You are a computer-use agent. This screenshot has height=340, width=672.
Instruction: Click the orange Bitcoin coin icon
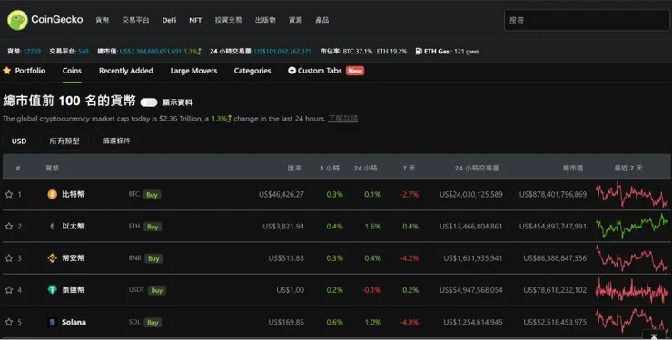(x=53, y=195)
